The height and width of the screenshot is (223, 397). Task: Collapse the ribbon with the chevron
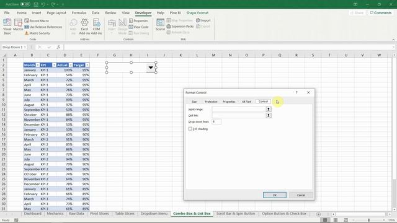point(393,40)
